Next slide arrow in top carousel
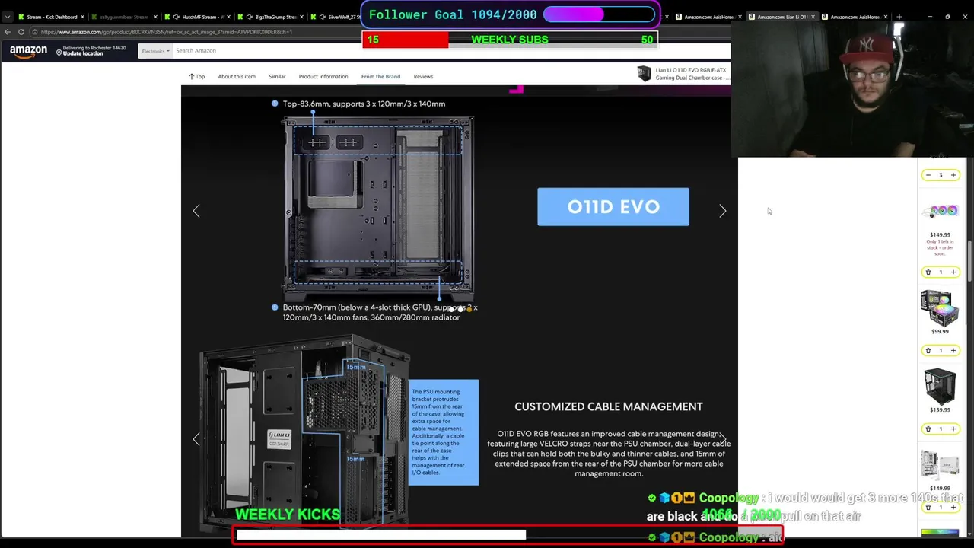Screen dimensions: 974x548 click(722, 211)
